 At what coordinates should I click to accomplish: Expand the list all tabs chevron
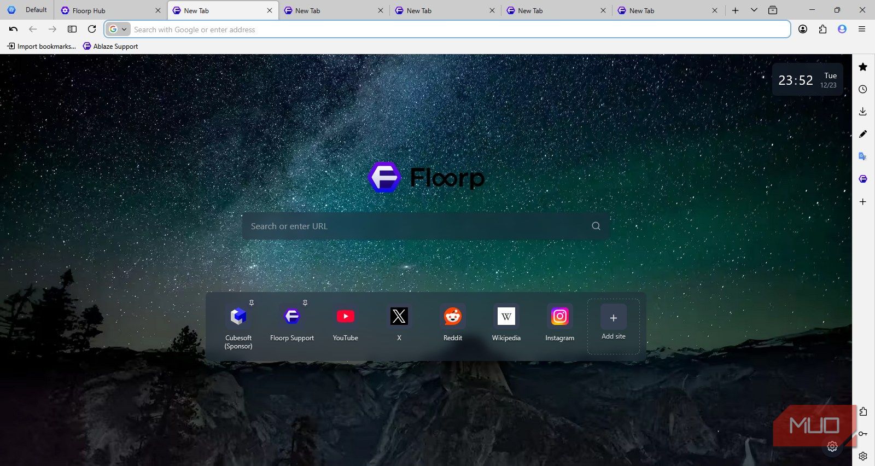click(754, 10)
